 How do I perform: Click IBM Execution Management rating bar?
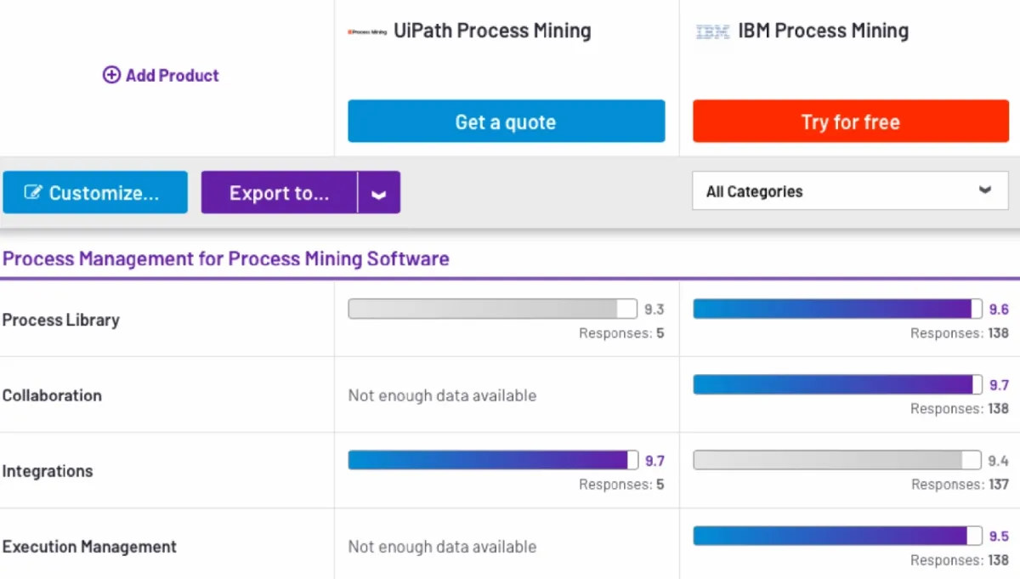[838, 536]
